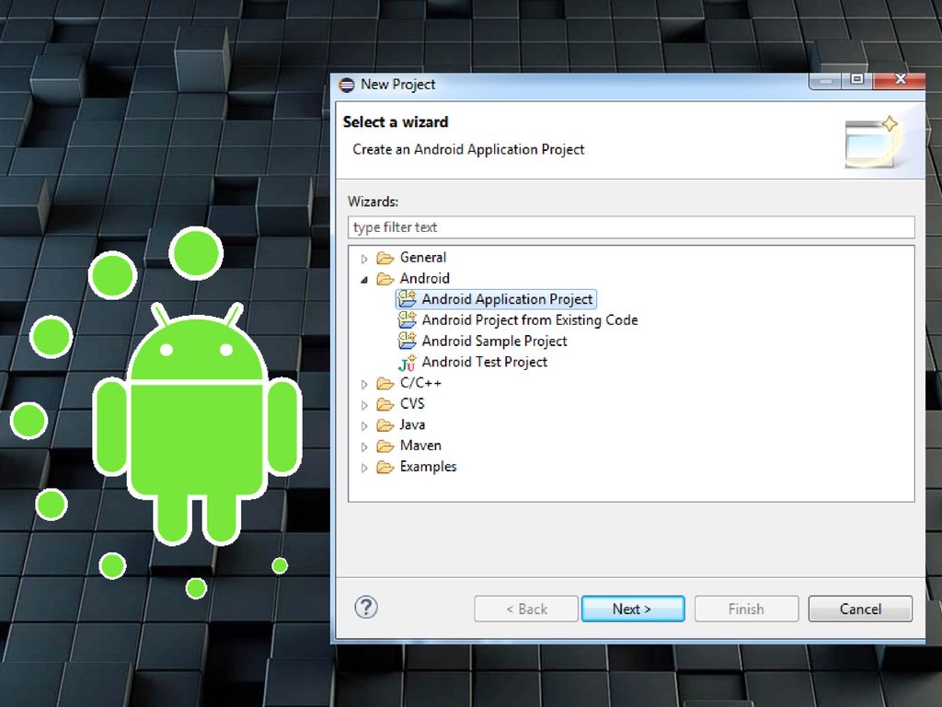Click the disabled Finish button
This screenshot has width=942, height=707.
[x=746, y=609]
